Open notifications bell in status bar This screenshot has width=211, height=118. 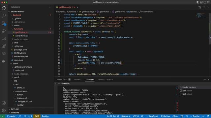click(208, 116)
